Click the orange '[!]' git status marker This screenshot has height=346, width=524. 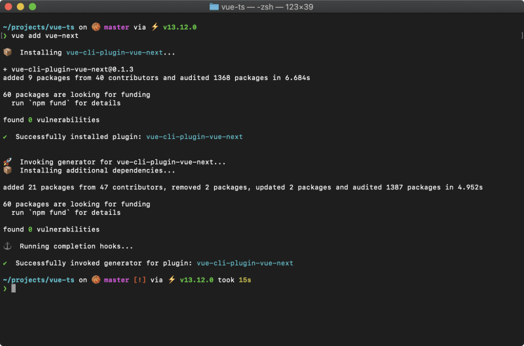(140, 280)
